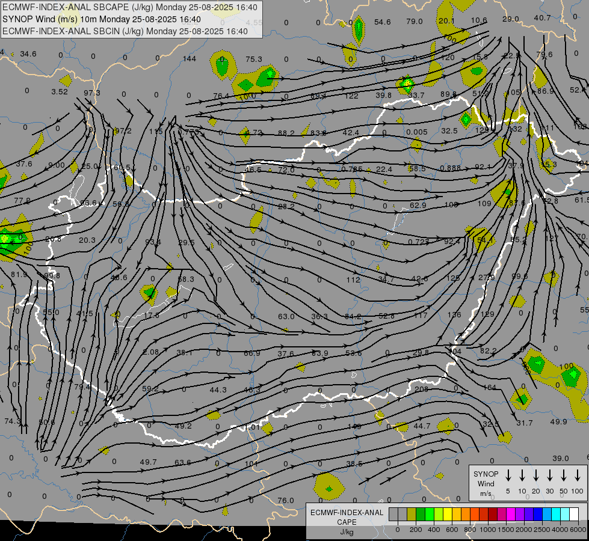Click the map value '31.7'

point(525,423)
